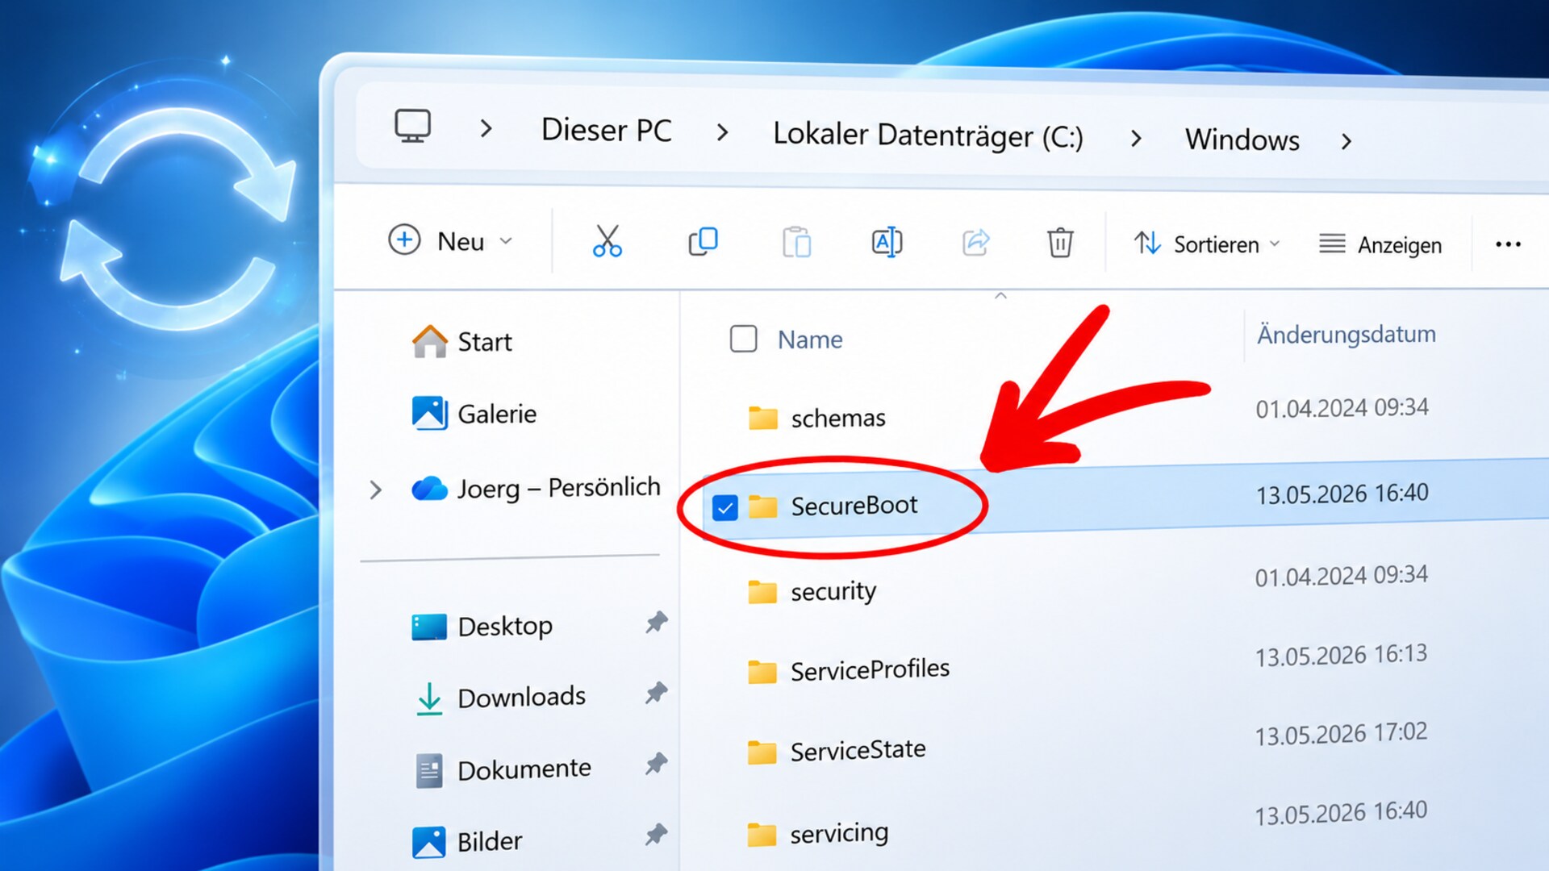Click the Cut scissors icon
Screen dimensions: 1549x871
click(x=607, y=241)
